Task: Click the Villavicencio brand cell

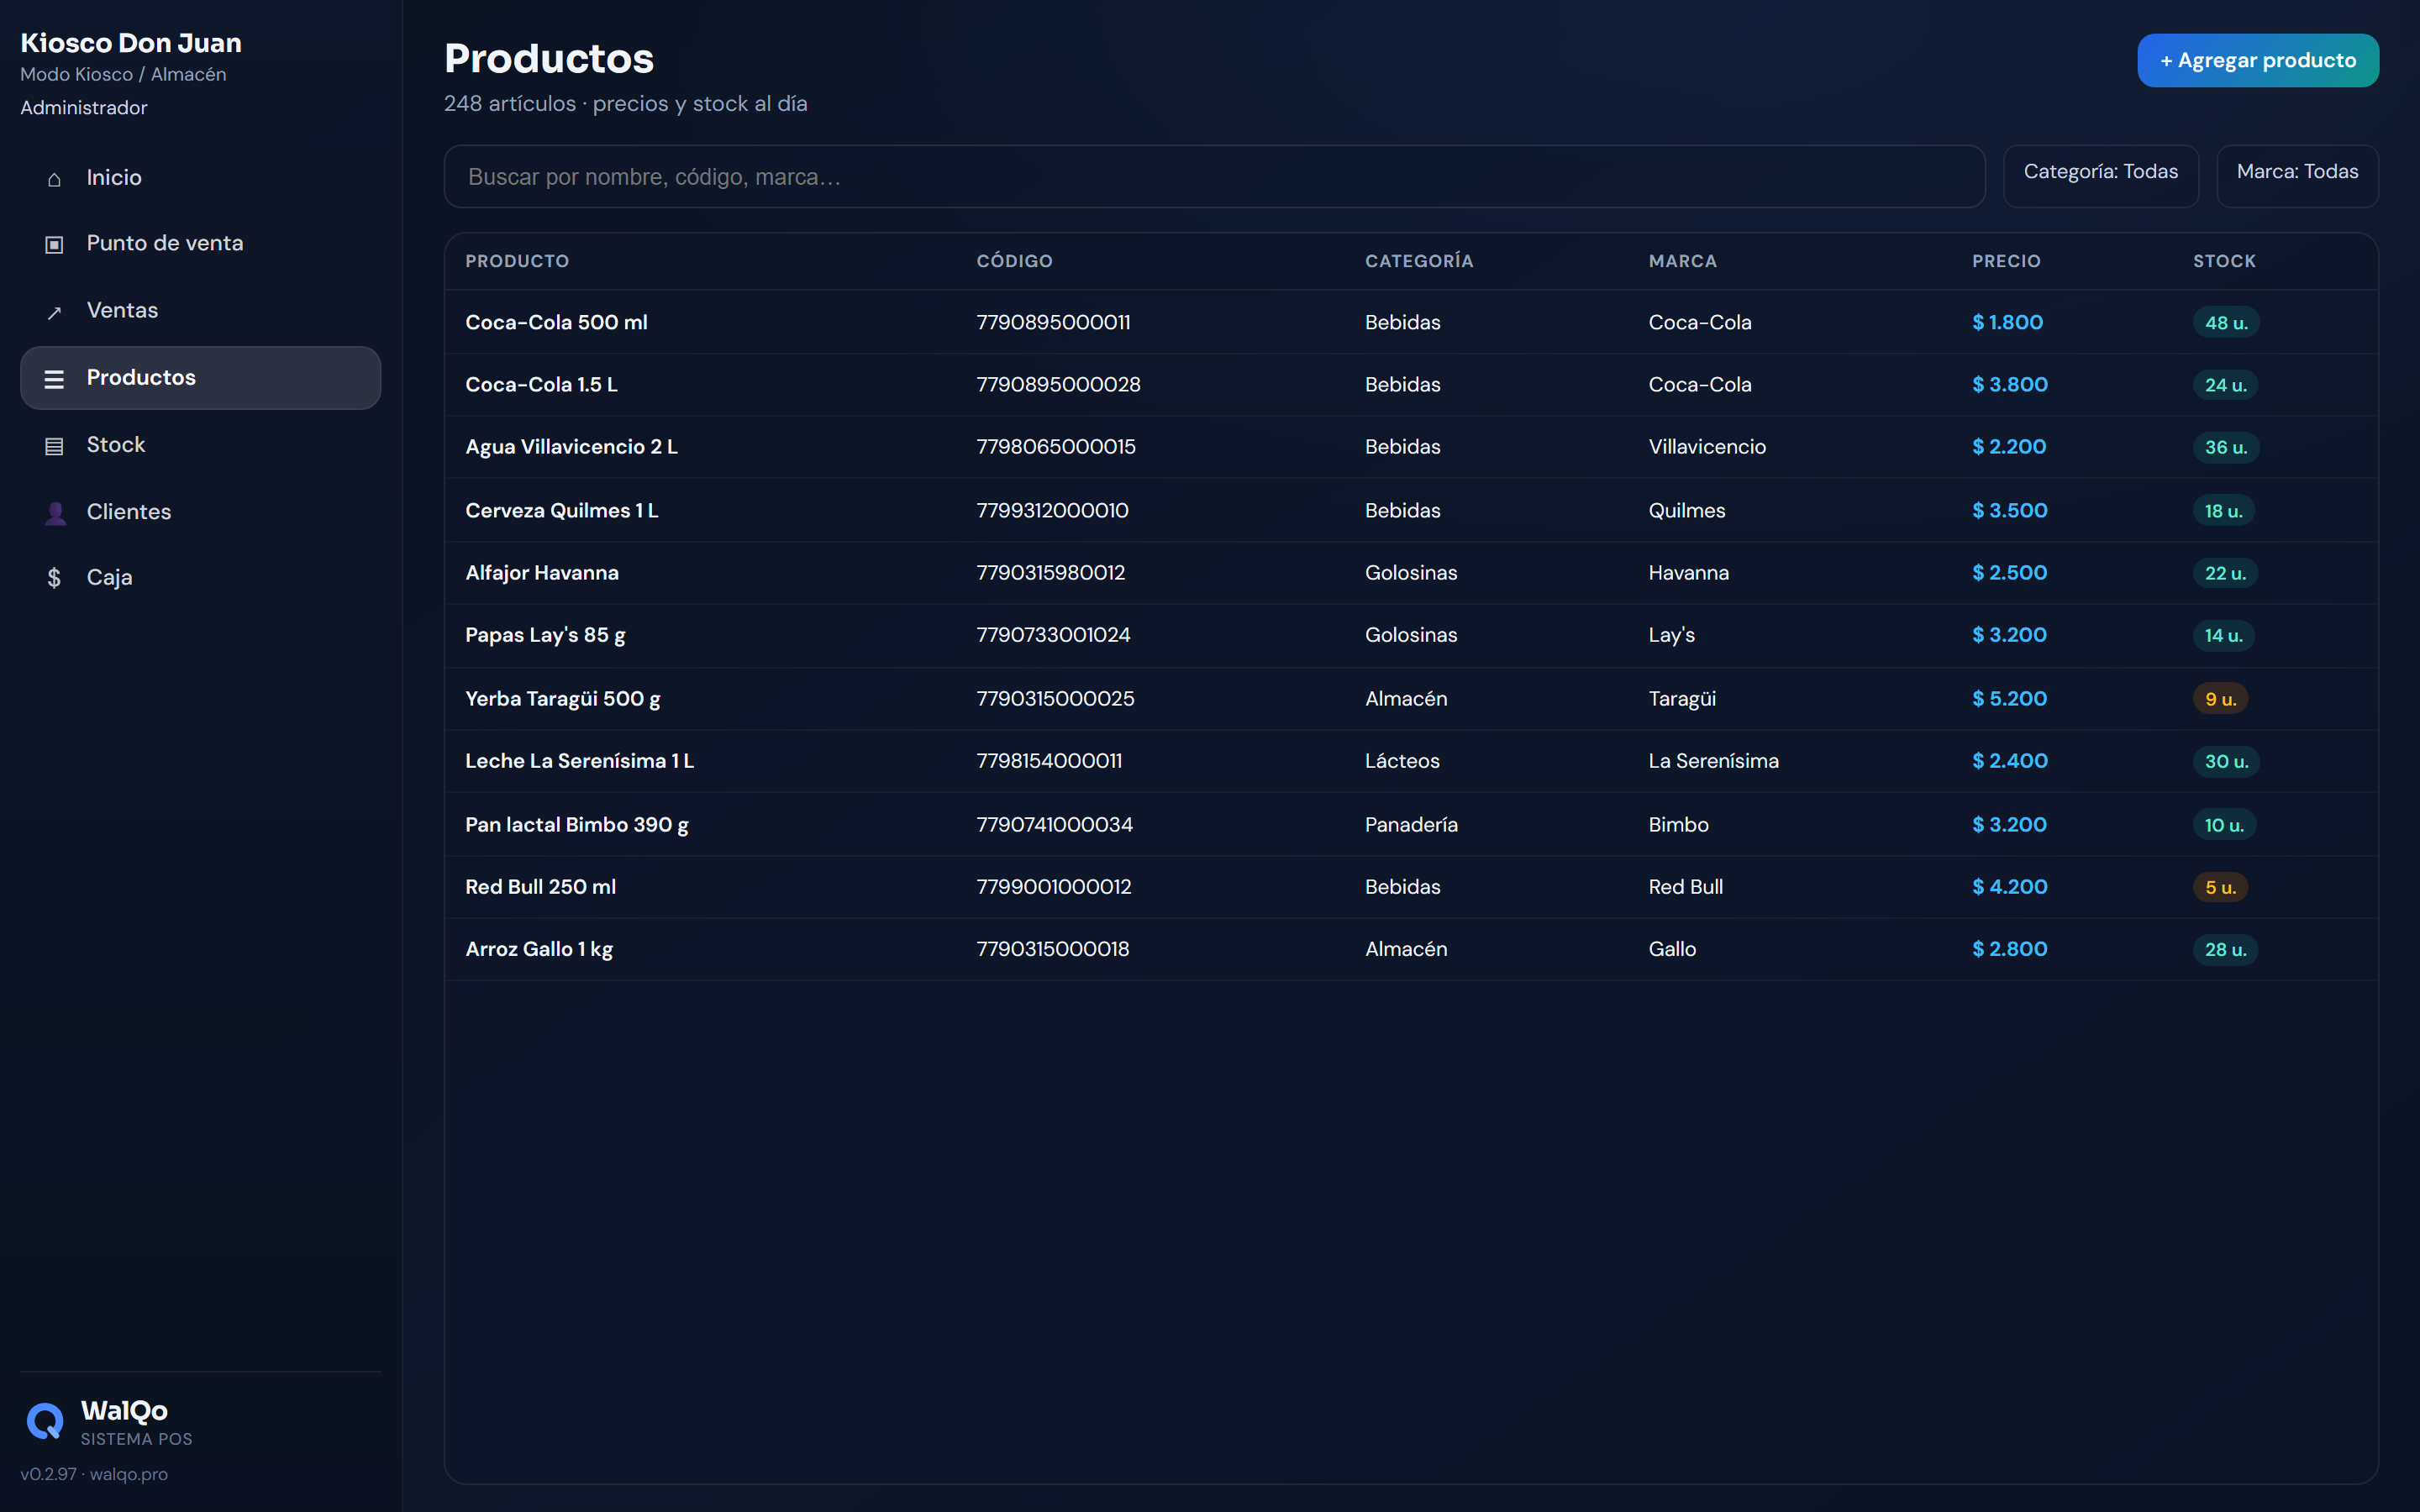Action: [x=1707, y=446]
